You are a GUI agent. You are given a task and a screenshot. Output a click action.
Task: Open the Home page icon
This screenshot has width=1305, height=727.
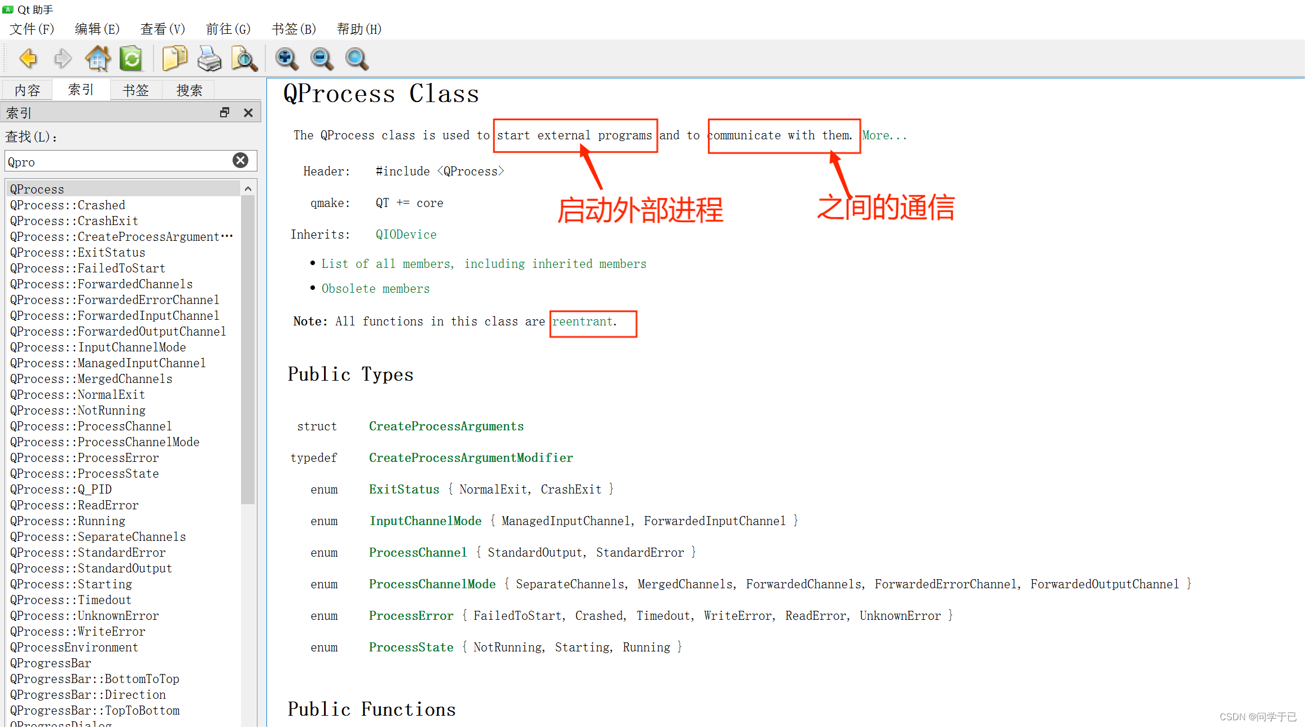point(98,58)
